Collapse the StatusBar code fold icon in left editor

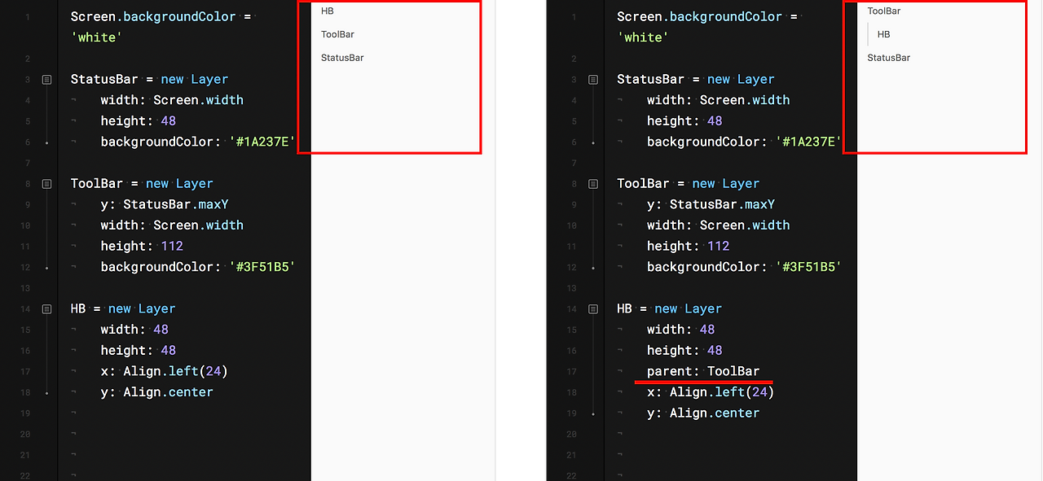[x=46, y=80]
